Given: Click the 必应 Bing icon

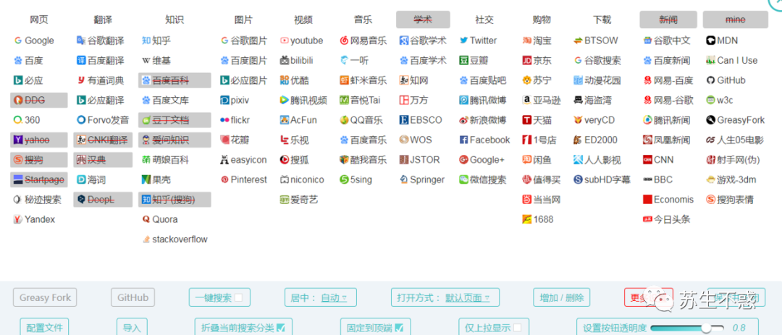Looking at the screenshot, I should coord(18,80).
